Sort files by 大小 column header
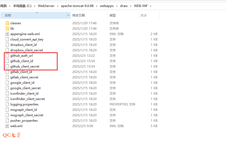Image resolution: width=226 pixels, height=141 pixels. tap(143, 15)
